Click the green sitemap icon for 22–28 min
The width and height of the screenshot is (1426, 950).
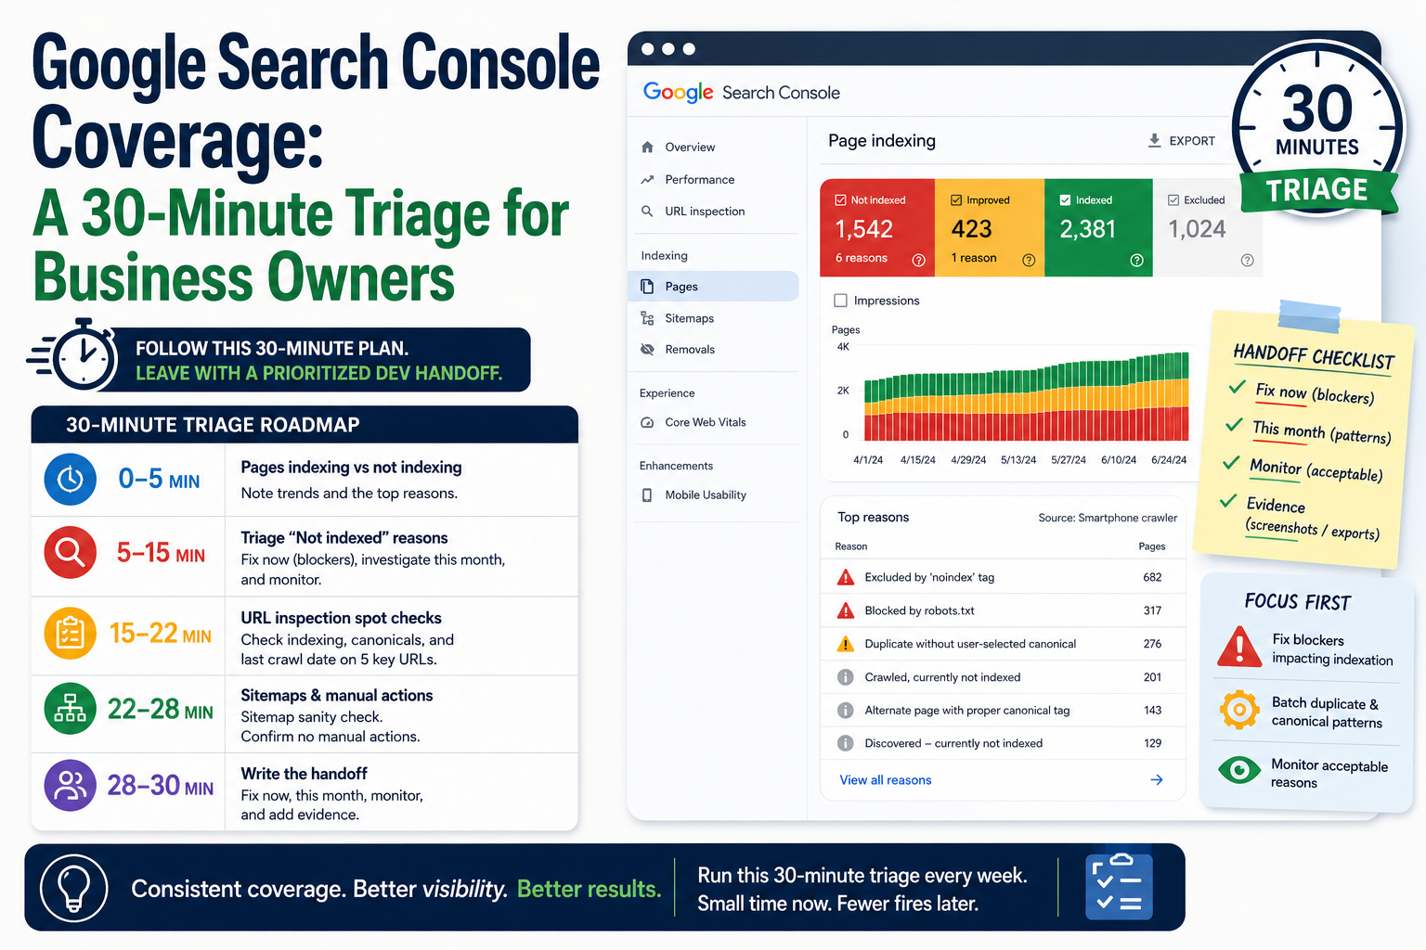pyautogui.click(x=71, y=709)
